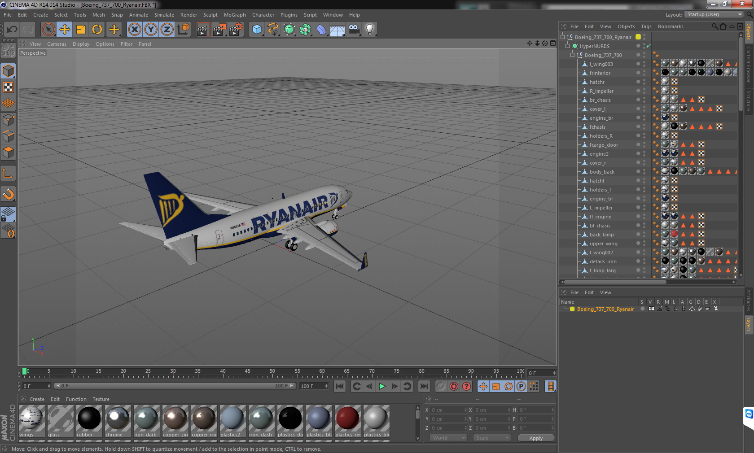Collapse the Boeing_737_700 null object
Image resolution: width=754 pixels, height=453 pixels.
[x=572, y=55]
